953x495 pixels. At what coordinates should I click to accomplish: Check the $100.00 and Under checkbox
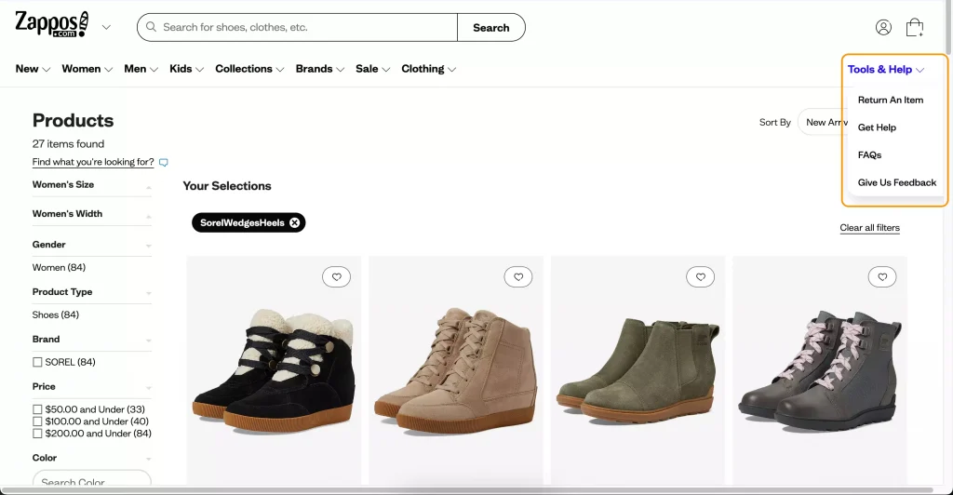37,421
